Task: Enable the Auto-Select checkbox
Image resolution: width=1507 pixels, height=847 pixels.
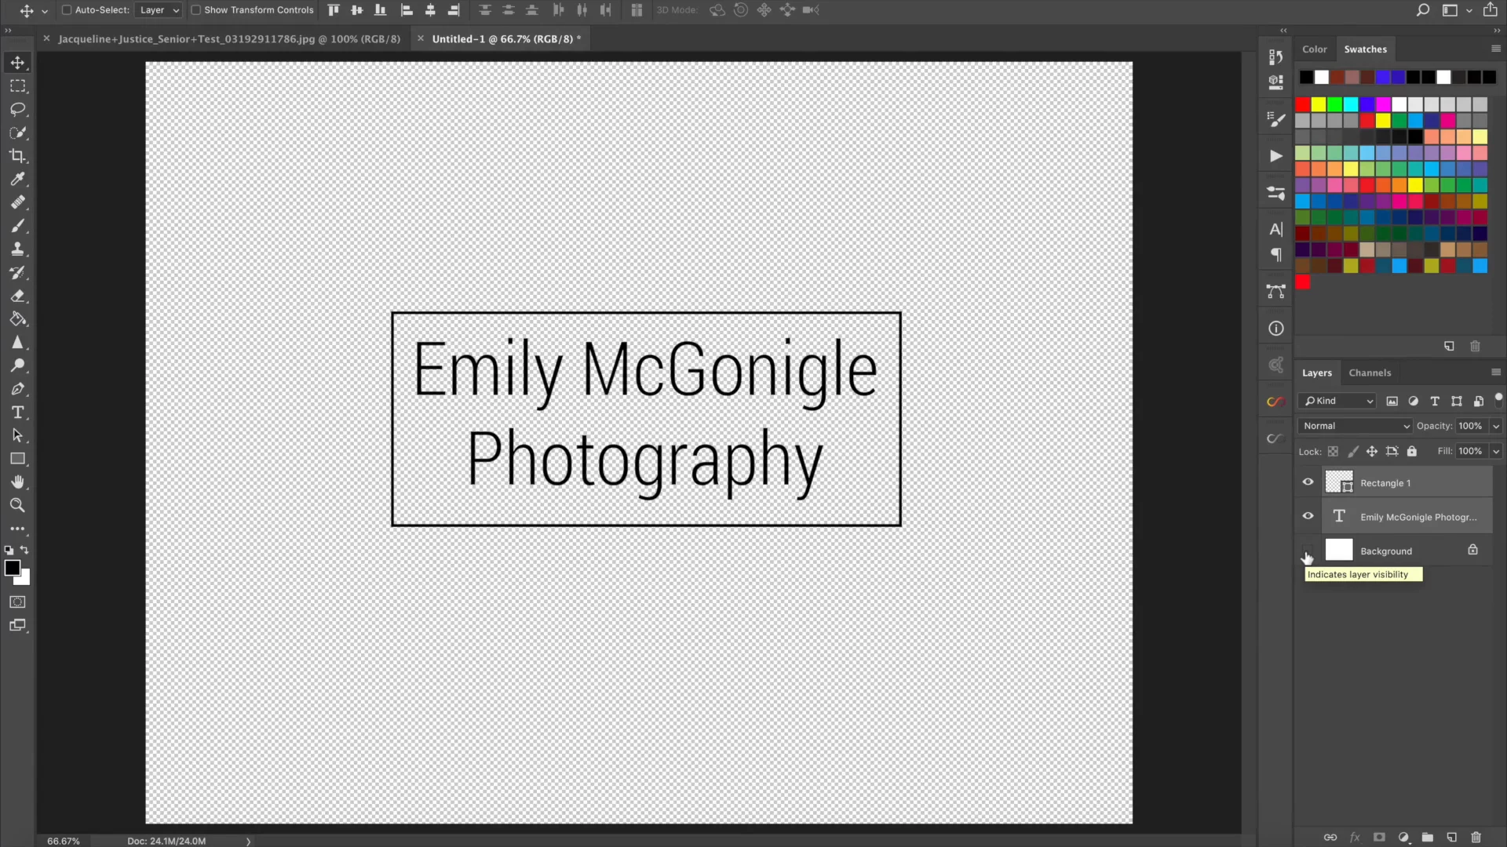Action: [x=67, y=10]
